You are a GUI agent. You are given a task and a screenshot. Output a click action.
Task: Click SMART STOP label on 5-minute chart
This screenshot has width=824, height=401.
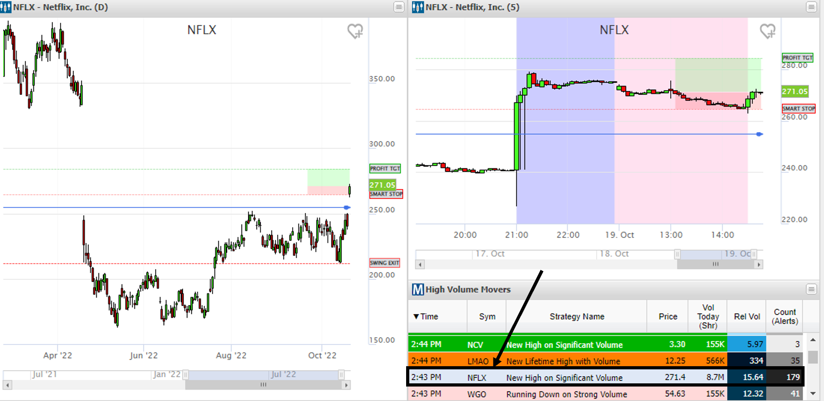pyautogui.click(x=799, y=109)
